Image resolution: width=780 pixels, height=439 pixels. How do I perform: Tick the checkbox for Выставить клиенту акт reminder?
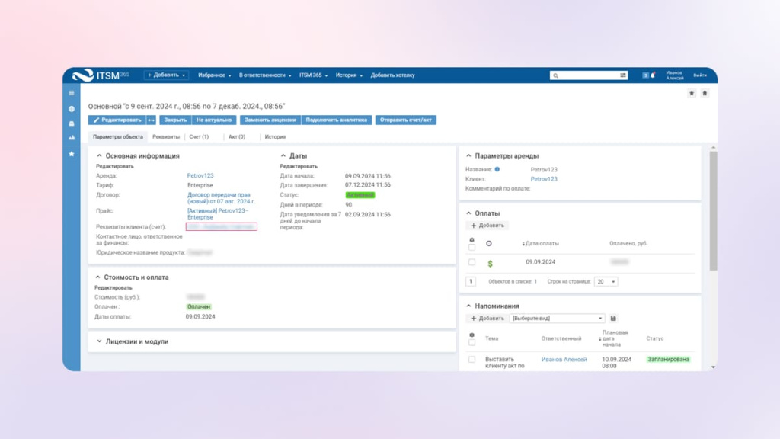click(x=472, y=359)
